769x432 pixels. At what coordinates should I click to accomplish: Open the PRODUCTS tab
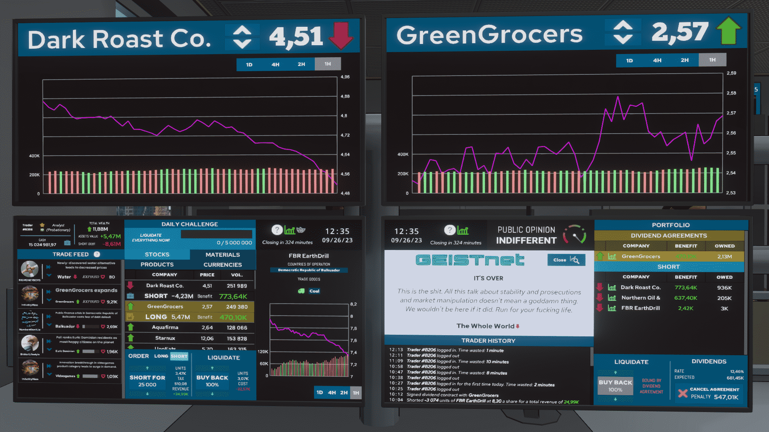[157, 264]
